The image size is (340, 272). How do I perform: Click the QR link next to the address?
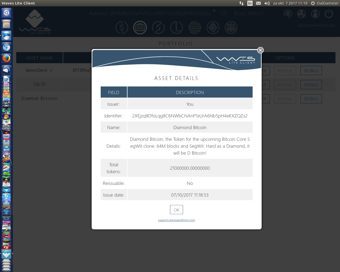click(x=223, y=14)
